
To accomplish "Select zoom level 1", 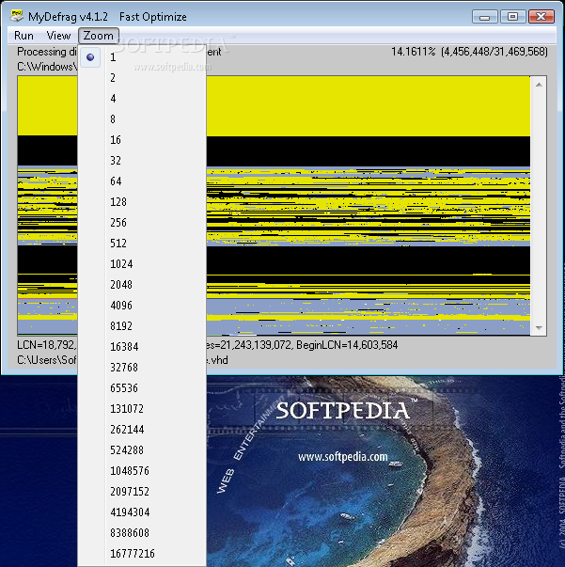I will click(142, 57).
